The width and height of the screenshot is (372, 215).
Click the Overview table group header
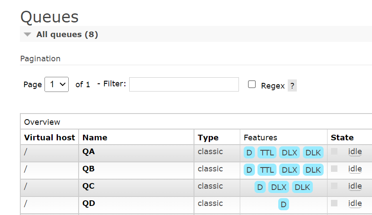point(42,122)
